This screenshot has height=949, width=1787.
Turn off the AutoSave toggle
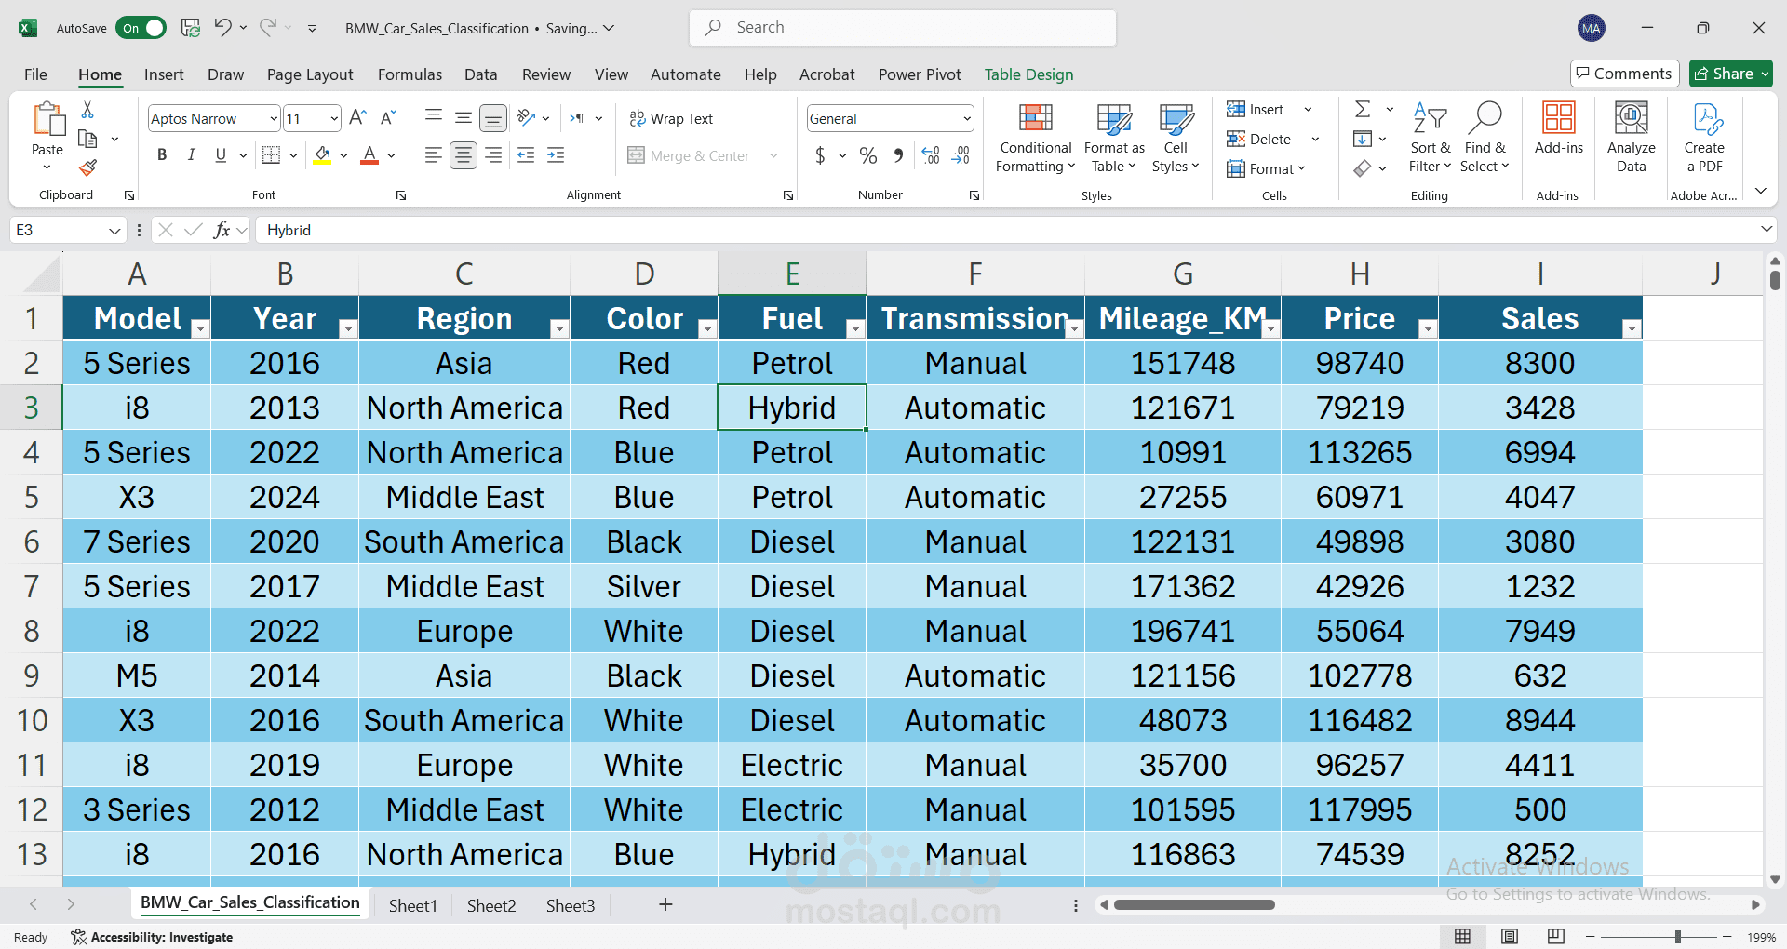[141, 28]
